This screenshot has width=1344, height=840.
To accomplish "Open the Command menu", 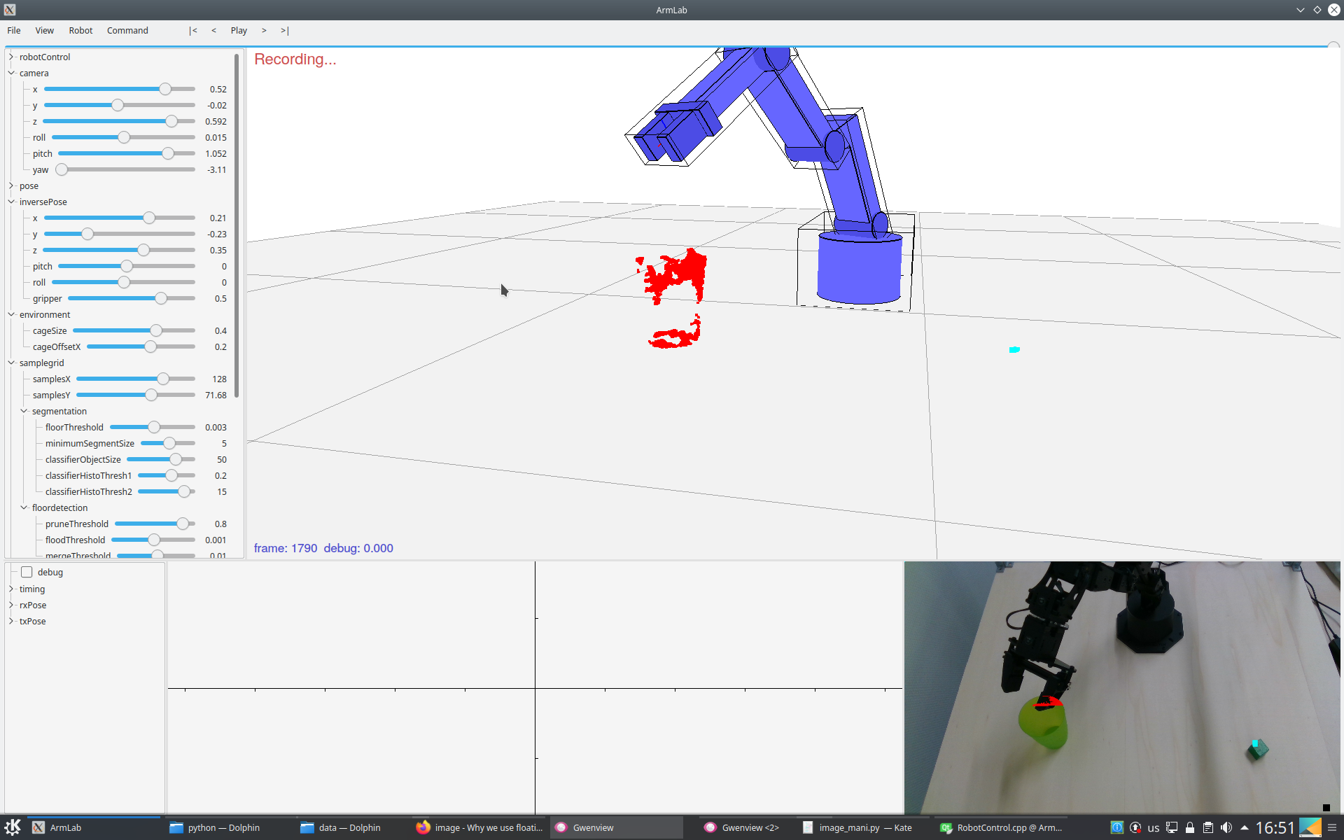I will pyautogui.click(x=127, y=31).
